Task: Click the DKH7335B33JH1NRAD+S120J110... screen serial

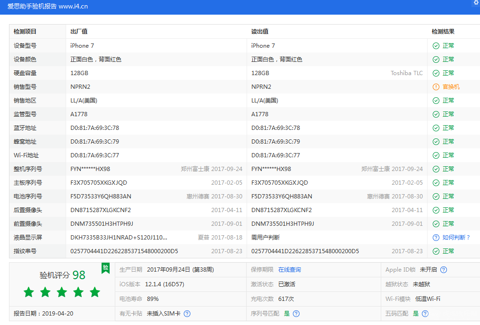Action: point(119,238)
